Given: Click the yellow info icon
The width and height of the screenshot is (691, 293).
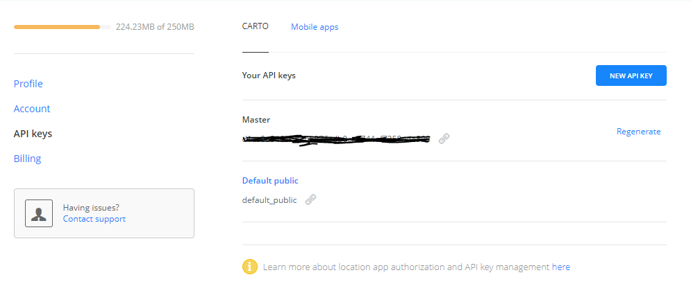Looking at the screenshot, I should pos(250,267).
